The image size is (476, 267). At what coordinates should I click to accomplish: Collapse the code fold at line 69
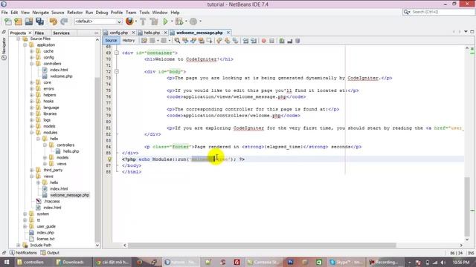pyautogui.click(x=117, y=53)
